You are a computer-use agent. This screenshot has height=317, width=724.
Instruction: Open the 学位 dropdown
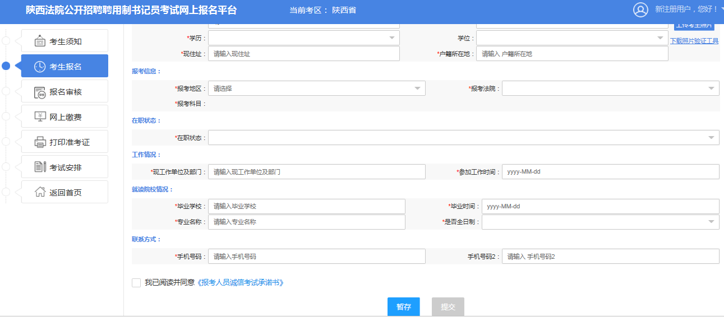tap(572, 38)
